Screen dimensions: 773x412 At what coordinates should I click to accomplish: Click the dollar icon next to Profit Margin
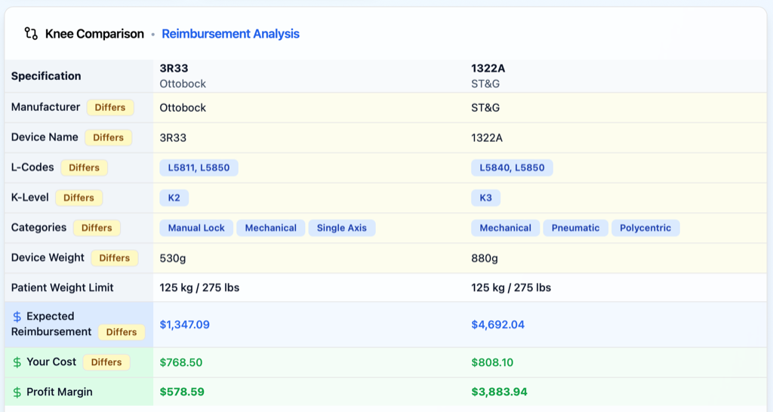(x=17, y=392)
